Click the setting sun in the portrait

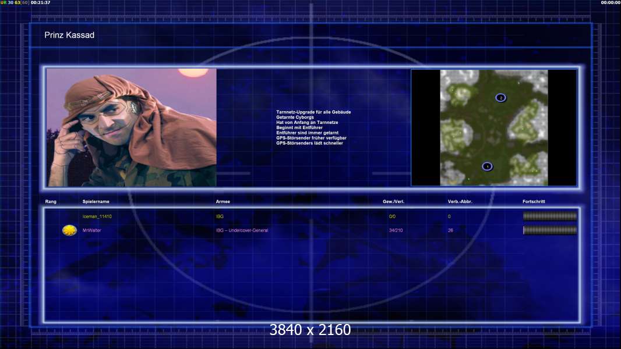tap(193, 72)
